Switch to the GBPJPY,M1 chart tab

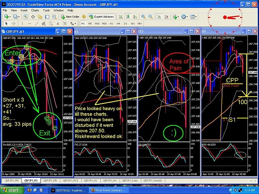coord(31,181)
